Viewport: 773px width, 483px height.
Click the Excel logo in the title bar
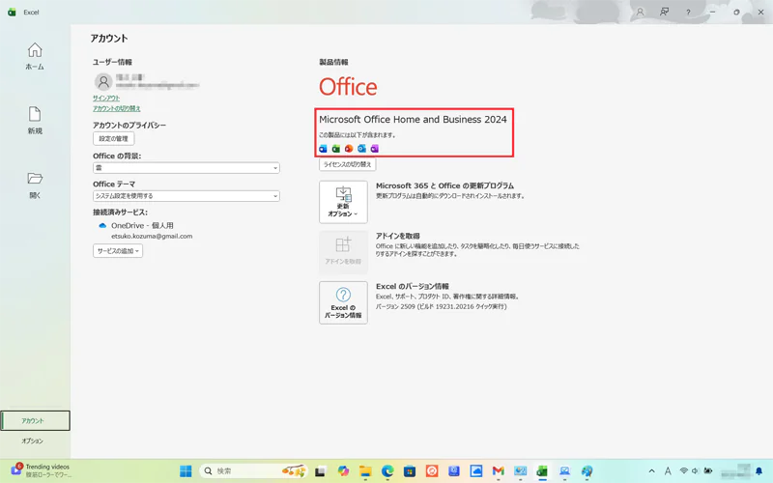coord(12,12)
